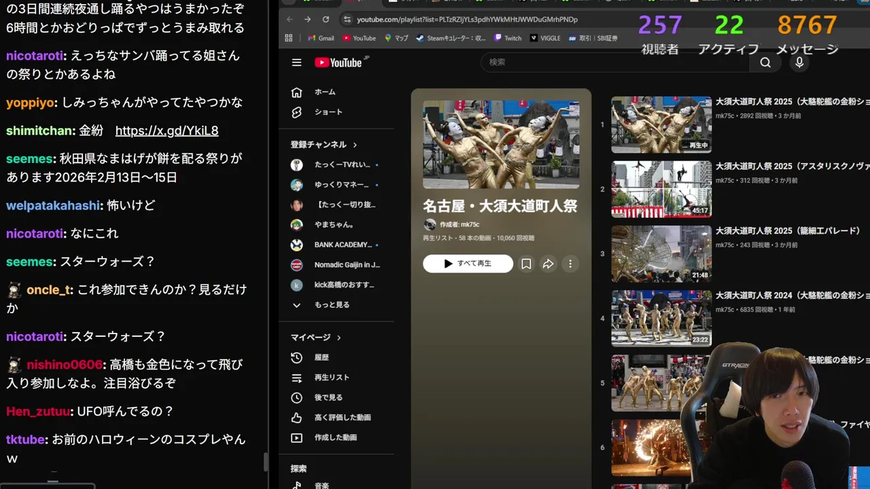This screenshot has width=870, height=489.
Task: Open the YouTube hamburger guide menu
Action: [296, 62]
